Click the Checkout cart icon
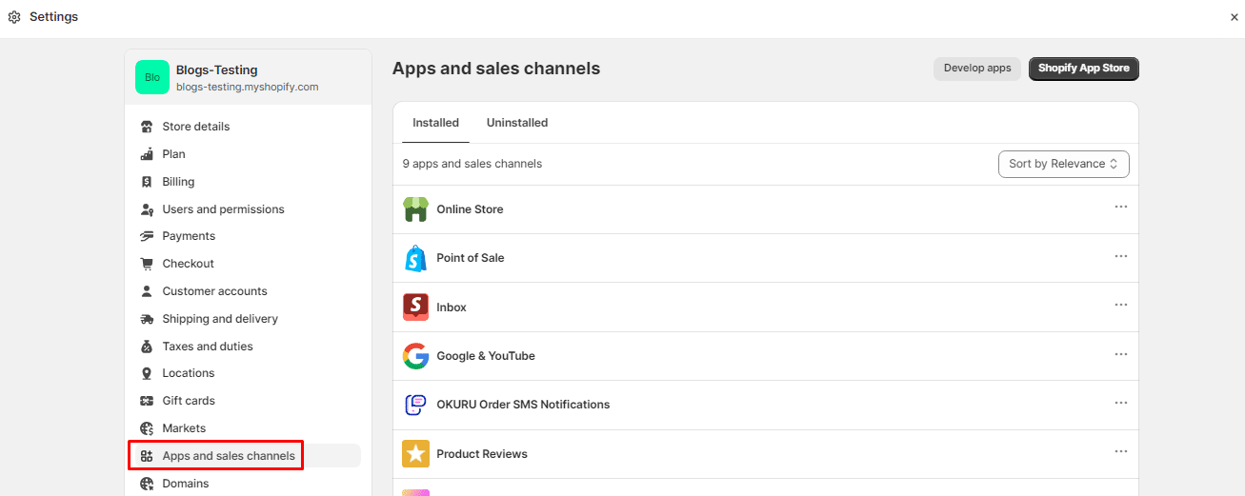Viewport: 1245px width, 496px height. pos(147,264)
